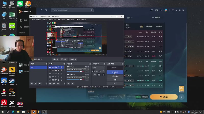The image size is (204, 114).
Task: Add a transition with plus icon
Action: [95, 74]
